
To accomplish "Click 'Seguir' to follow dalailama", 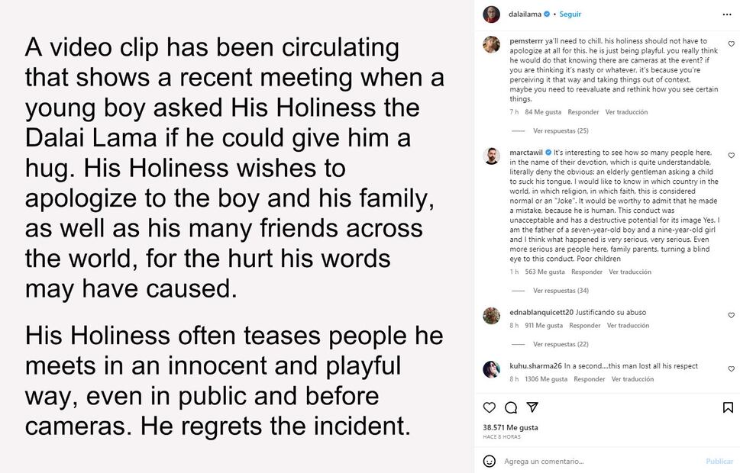I will tap(570, 14).
